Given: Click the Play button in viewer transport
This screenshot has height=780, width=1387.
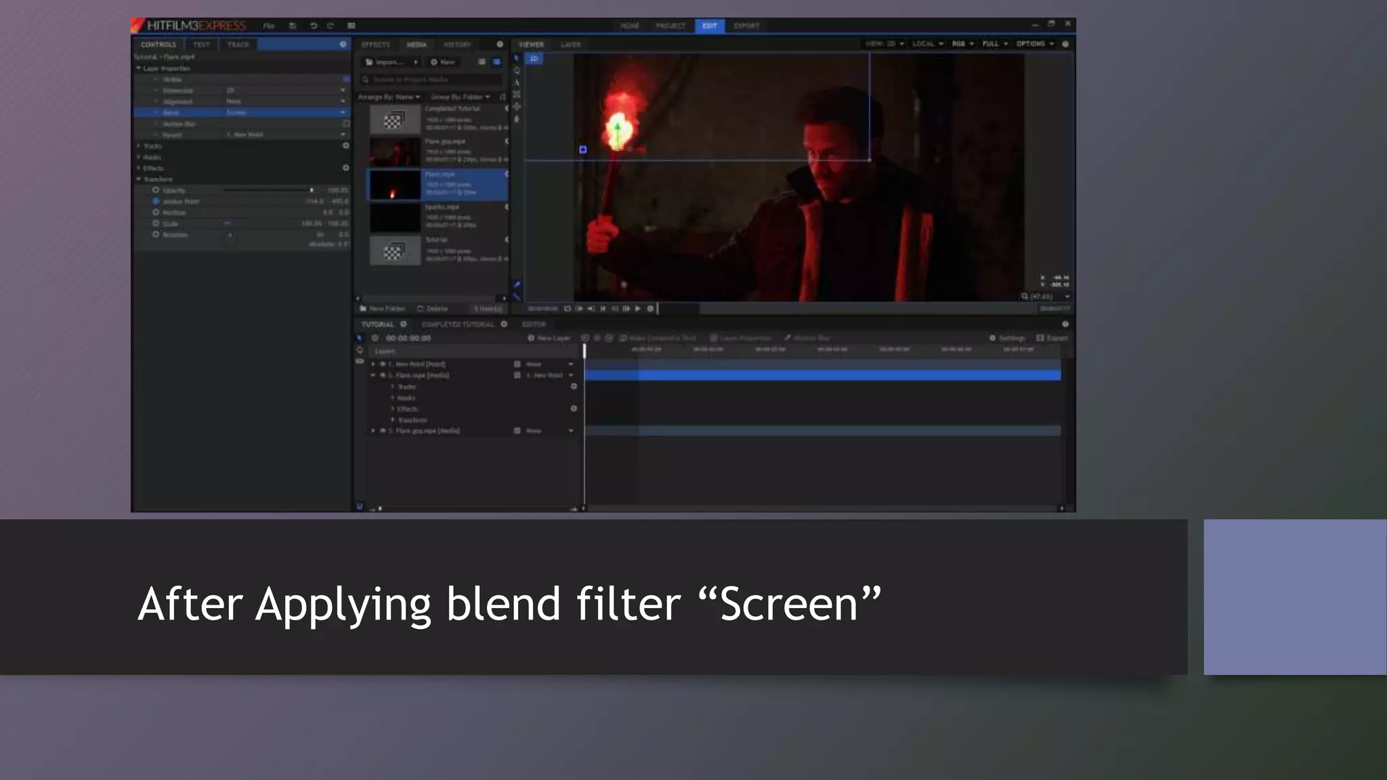Looking at the screenshot, I should coord(637,309).
